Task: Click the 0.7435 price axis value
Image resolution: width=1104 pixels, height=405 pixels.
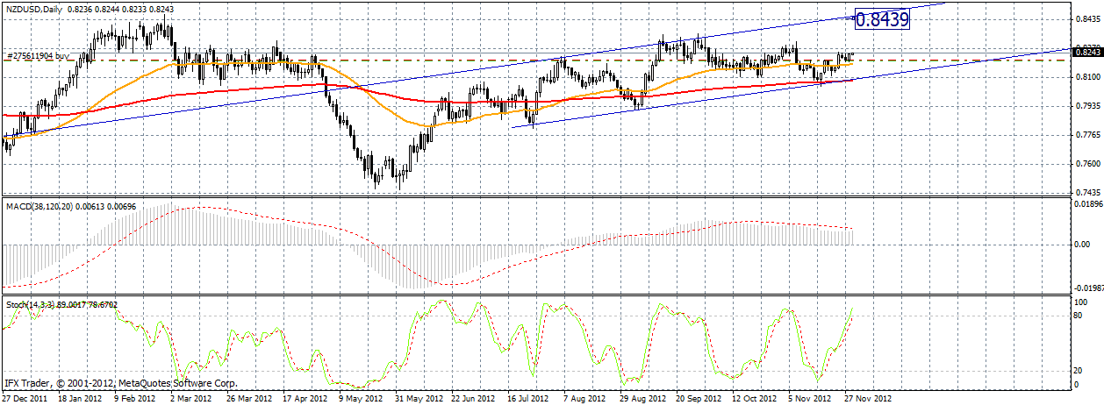Action: pos(1087,192)
